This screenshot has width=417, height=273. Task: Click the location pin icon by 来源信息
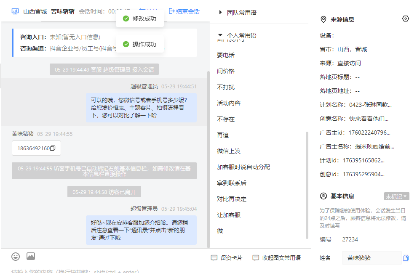(x=323, y=19)
